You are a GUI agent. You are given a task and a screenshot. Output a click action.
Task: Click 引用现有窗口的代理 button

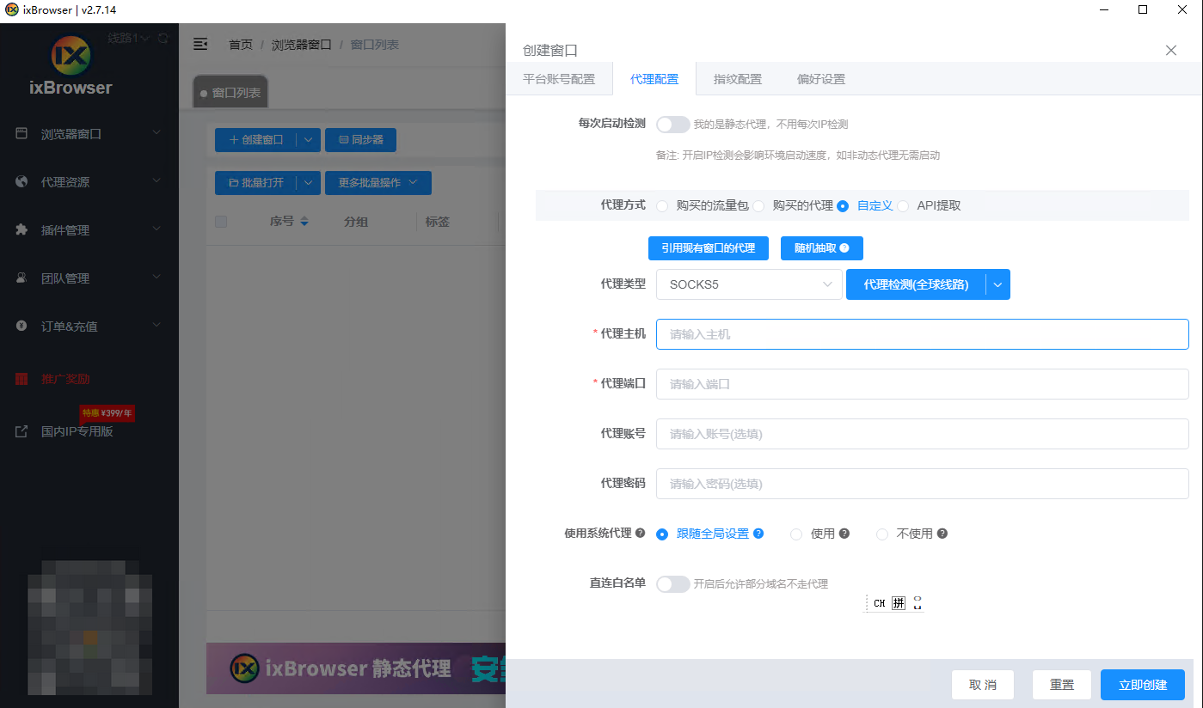coord(708,248)
